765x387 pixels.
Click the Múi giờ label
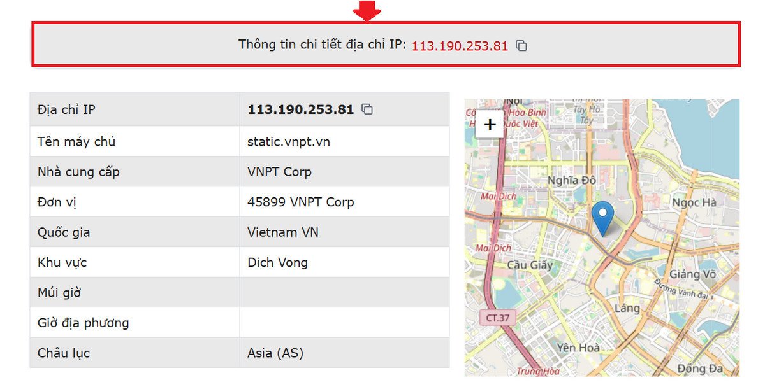59,293
